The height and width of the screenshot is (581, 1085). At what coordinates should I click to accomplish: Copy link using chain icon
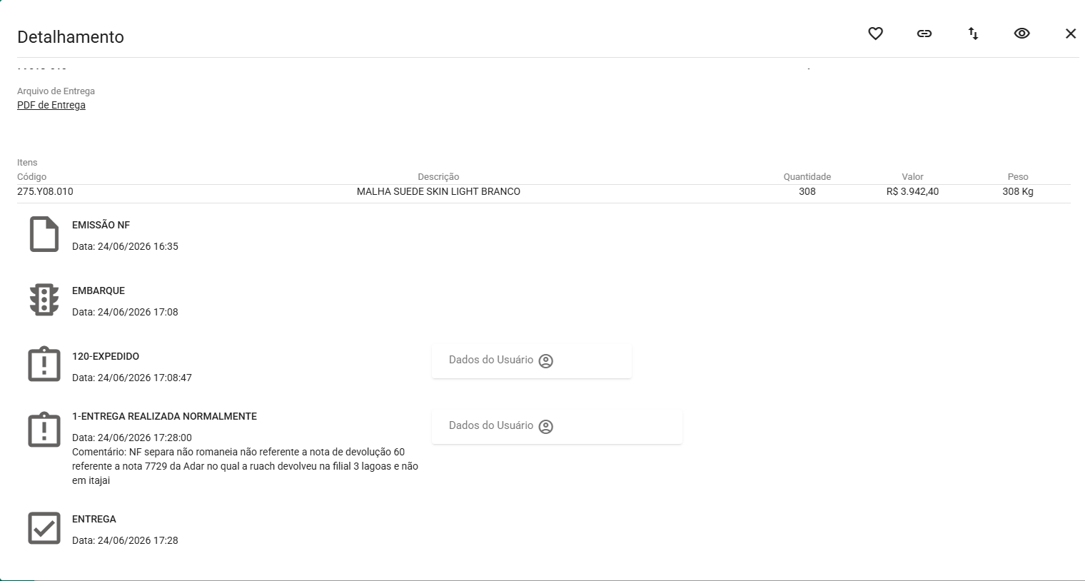click(x=924, y=34)
